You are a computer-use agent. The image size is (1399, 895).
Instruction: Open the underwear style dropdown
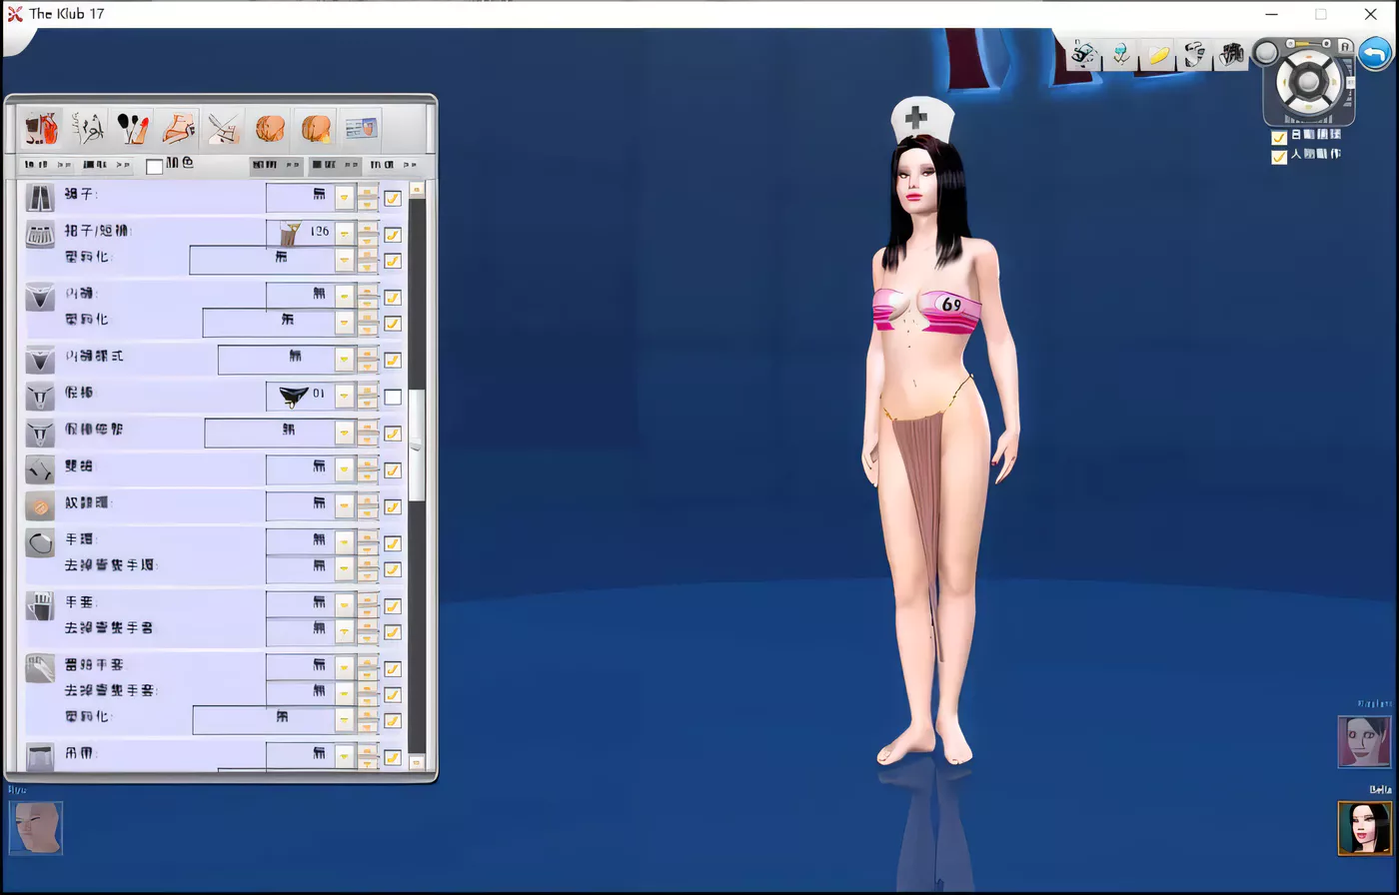(344, 360)
